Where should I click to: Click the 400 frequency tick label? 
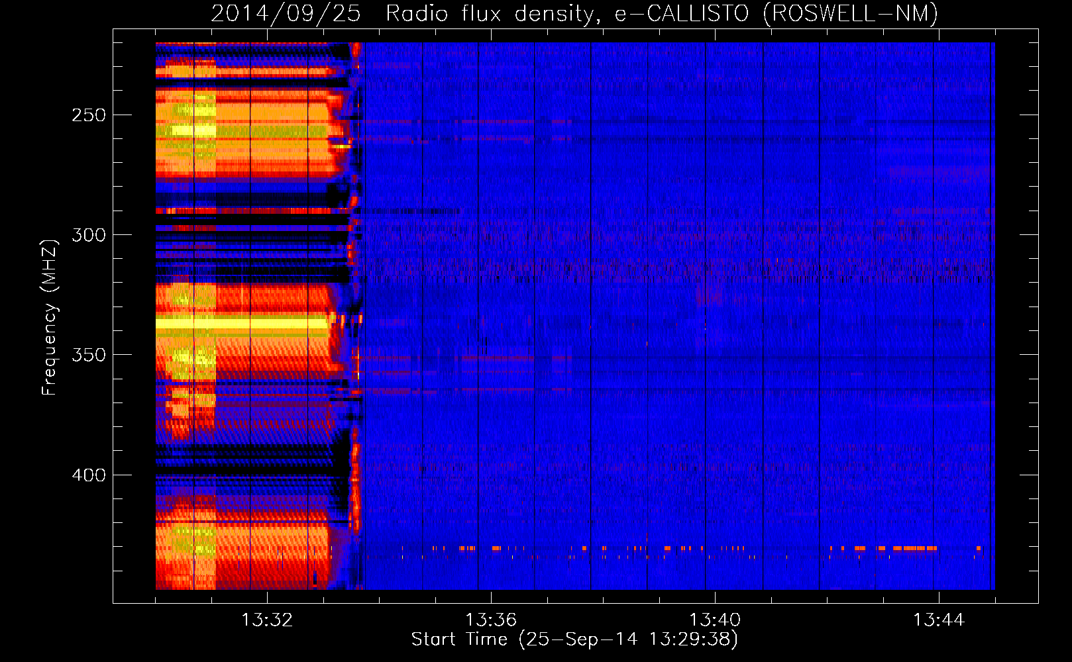[x=89, y=475]
